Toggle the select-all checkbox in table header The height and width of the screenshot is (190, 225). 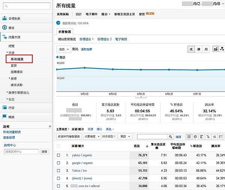tap(58, 146)
